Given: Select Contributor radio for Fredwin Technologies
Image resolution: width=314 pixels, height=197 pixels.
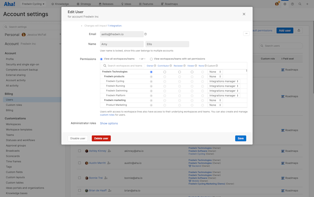Looking at the screenshot, I should click(x=165, y=72).
